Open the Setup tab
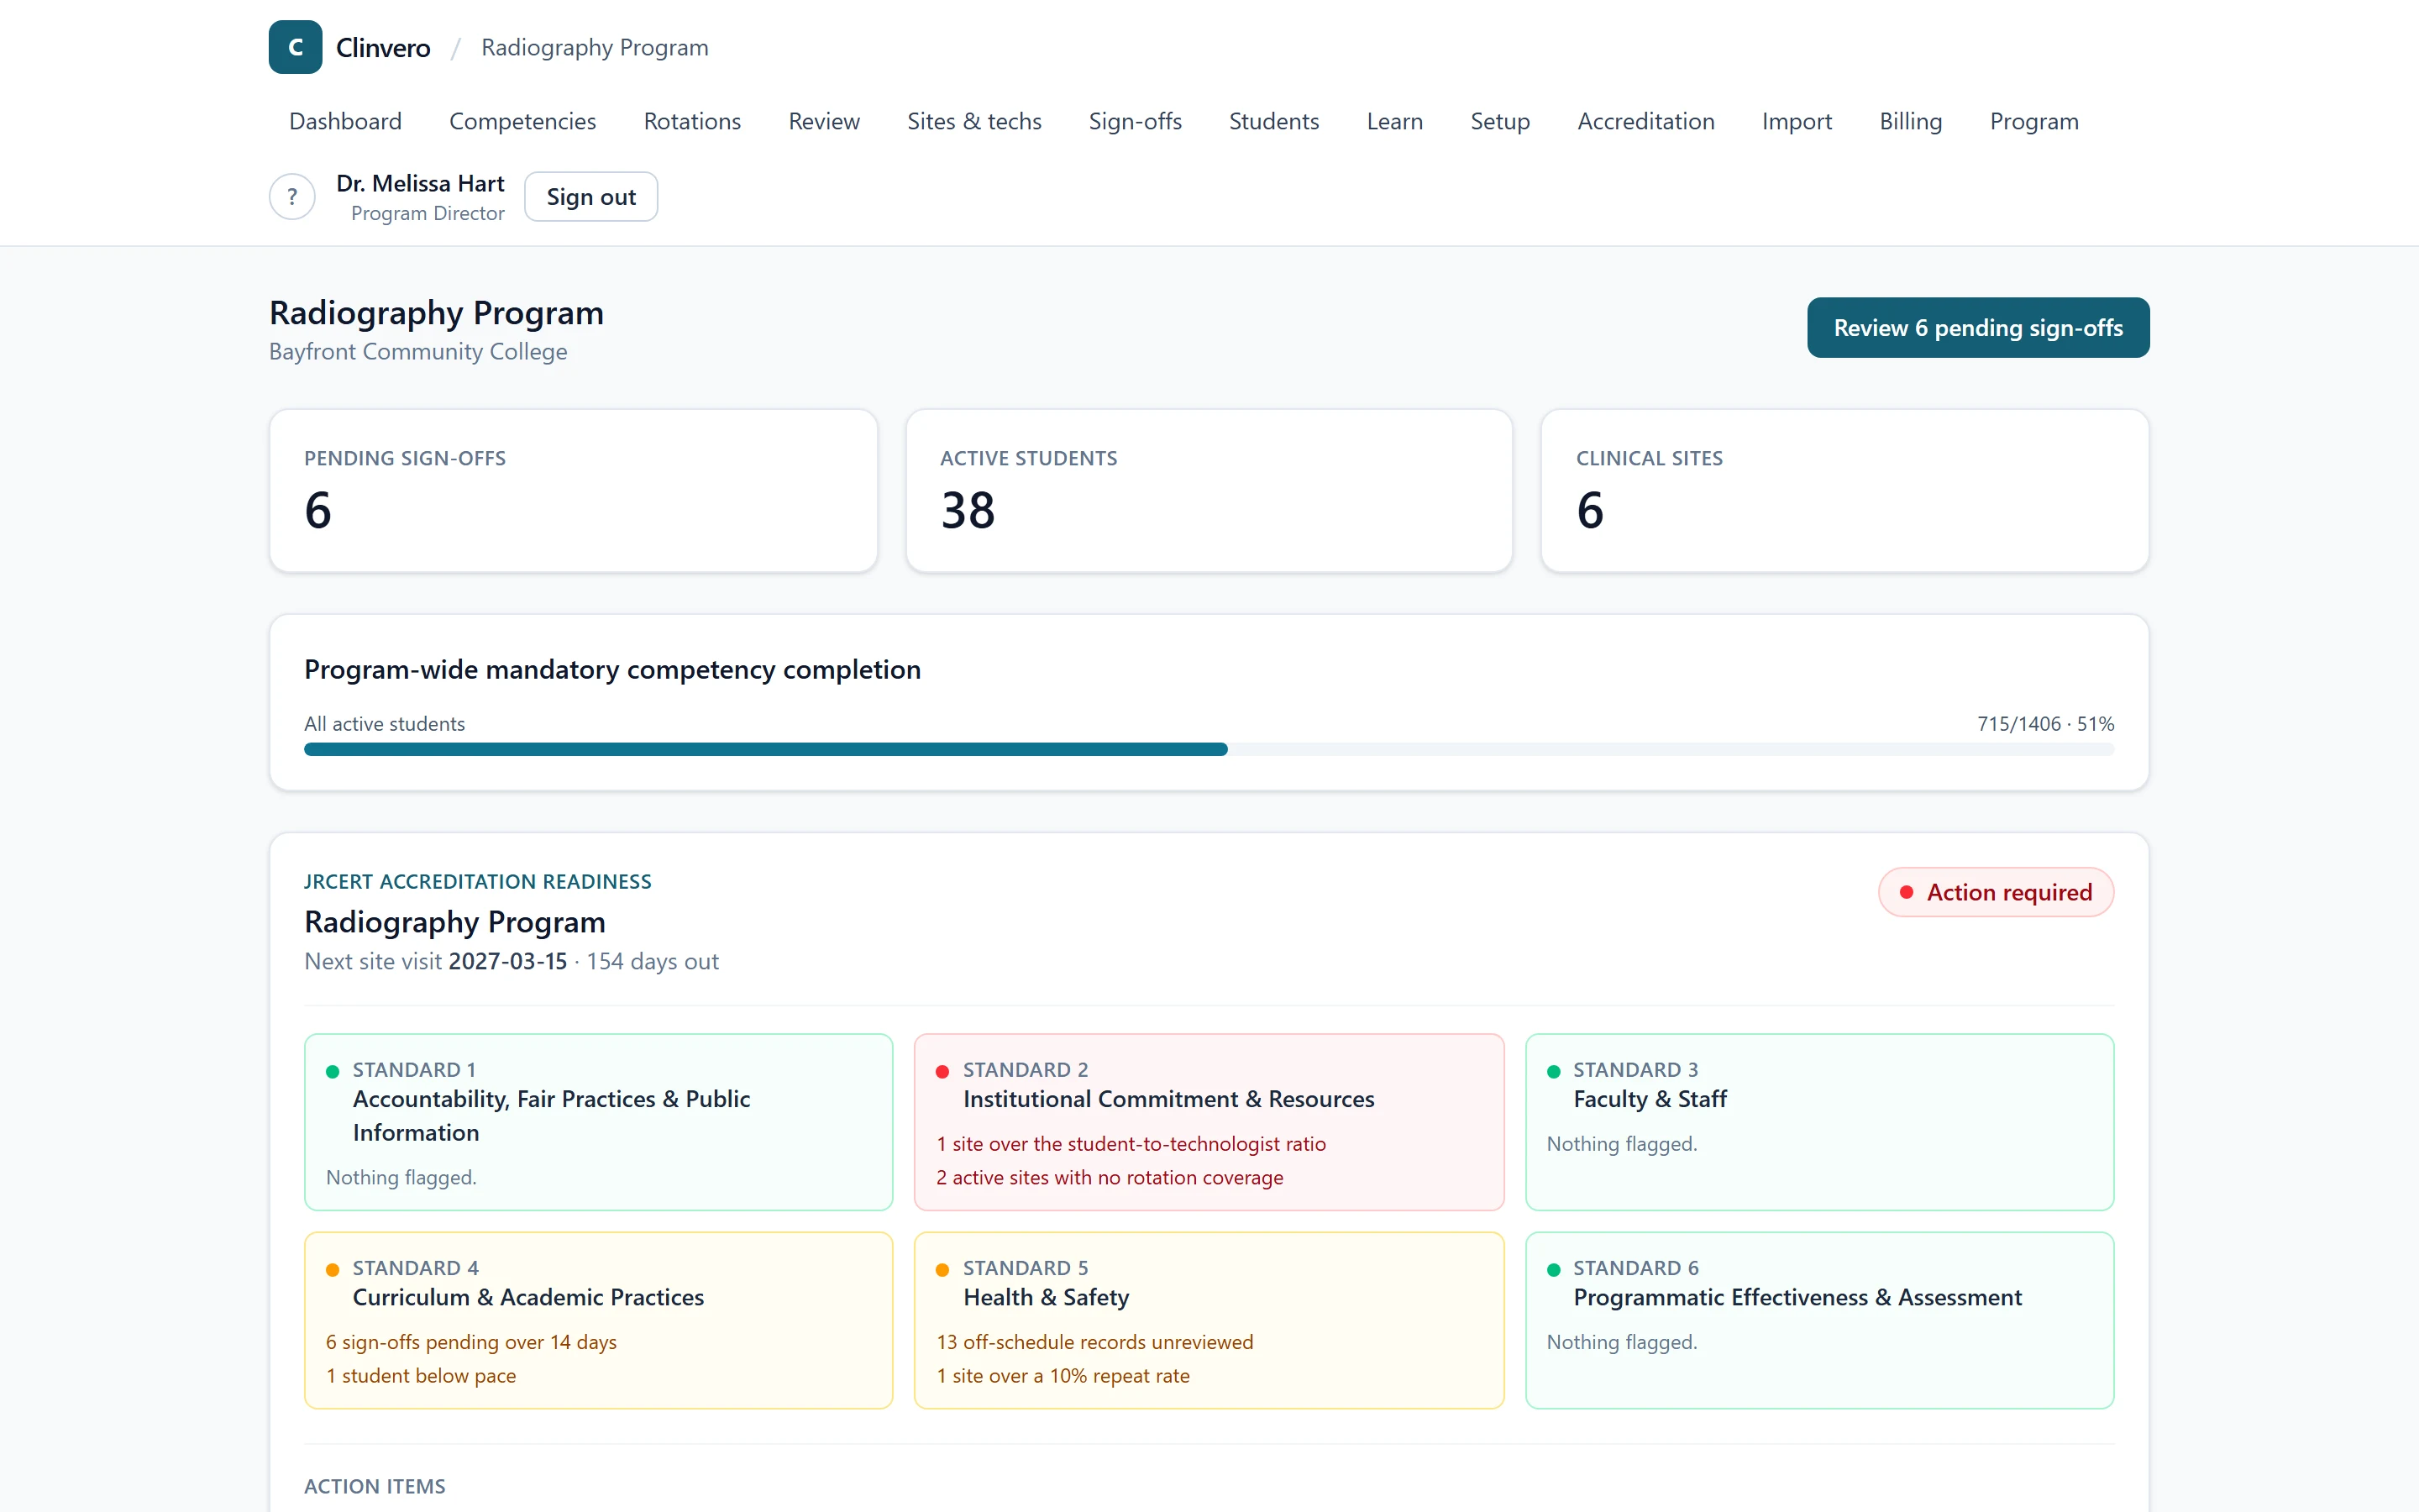Screen dimensions: 2419x1512 click(1499, 121)
